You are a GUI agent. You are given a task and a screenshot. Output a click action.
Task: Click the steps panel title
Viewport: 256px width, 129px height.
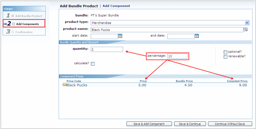click(x=8, y=9)
